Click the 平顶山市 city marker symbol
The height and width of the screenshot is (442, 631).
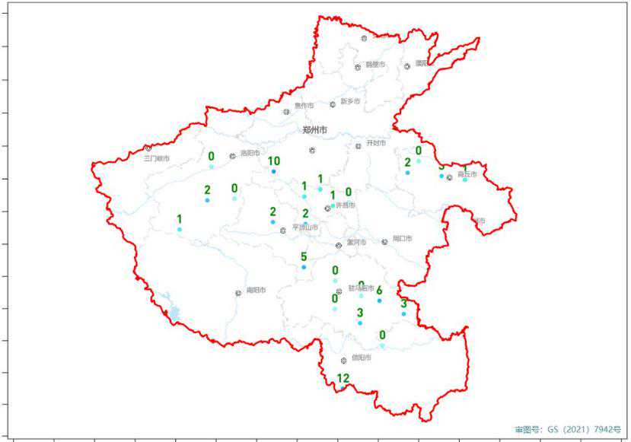coord(283,231)
